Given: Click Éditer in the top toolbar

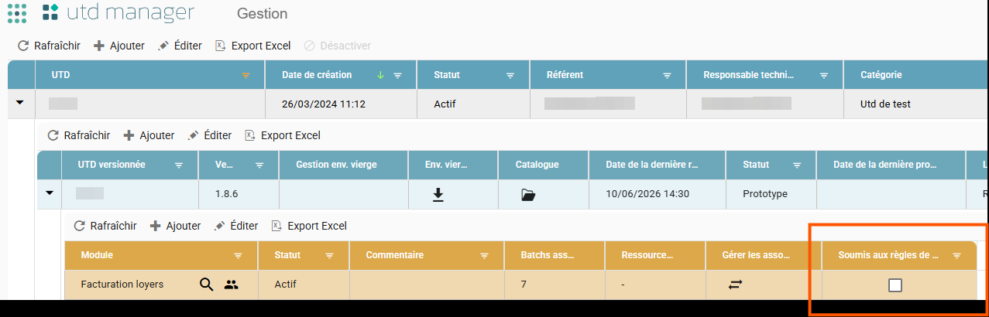Looking at the screenshot, I should [180, 46].
